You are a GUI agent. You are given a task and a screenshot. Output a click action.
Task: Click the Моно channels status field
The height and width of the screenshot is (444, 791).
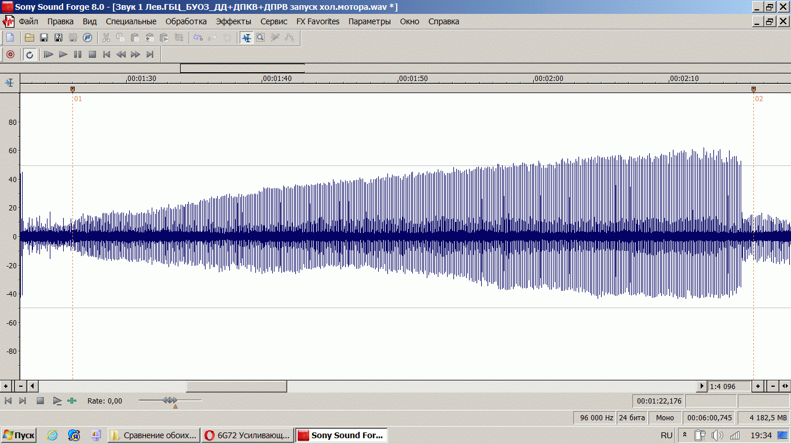(665, 418)
